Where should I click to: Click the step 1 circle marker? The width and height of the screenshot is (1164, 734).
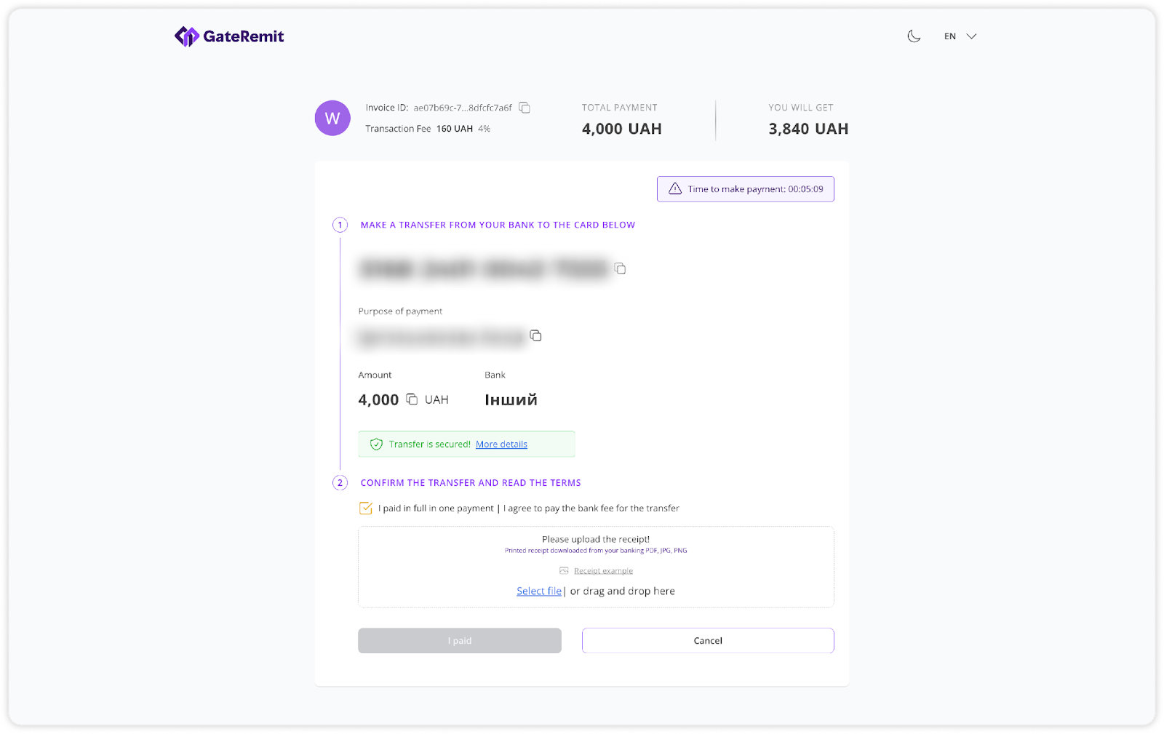coord(340,225)
